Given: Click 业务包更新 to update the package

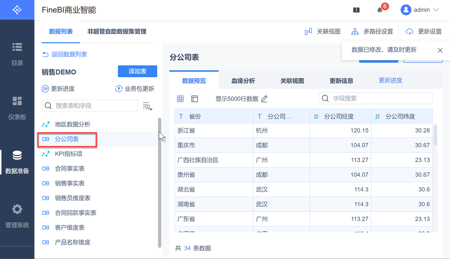Looking at the screenshot, I should [134, 89].
